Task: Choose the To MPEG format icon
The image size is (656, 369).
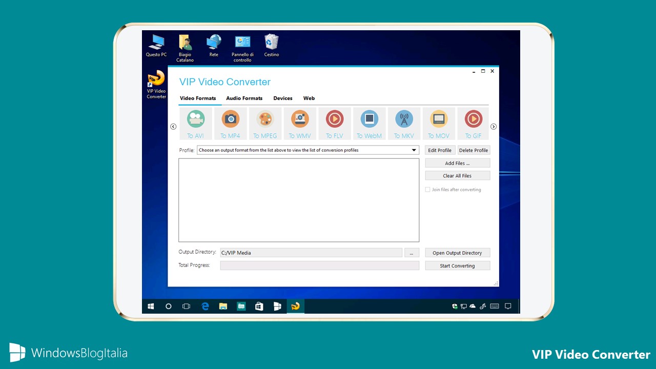Action: pyautogui.click(x=265, y=124)
